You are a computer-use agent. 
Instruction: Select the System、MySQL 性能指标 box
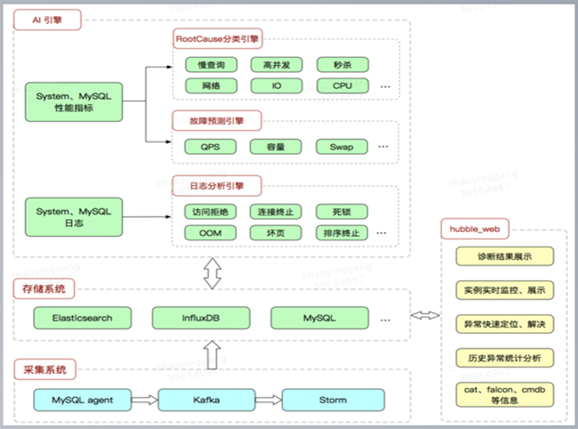pyautogui.click(x=74, y=101)
